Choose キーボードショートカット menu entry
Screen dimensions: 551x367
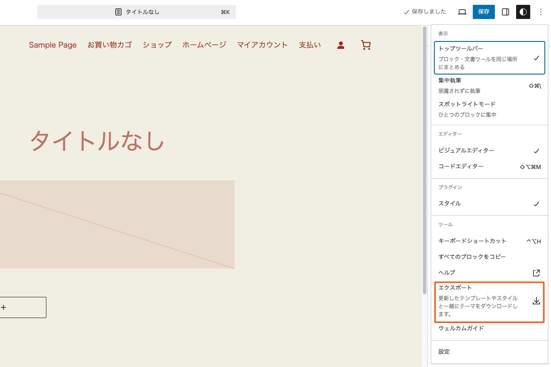(x=471, y=241)
